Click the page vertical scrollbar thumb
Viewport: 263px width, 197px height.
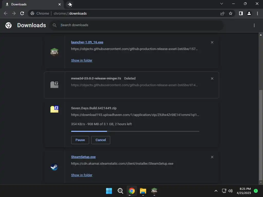pyautogui.click(x=261, y=135)
